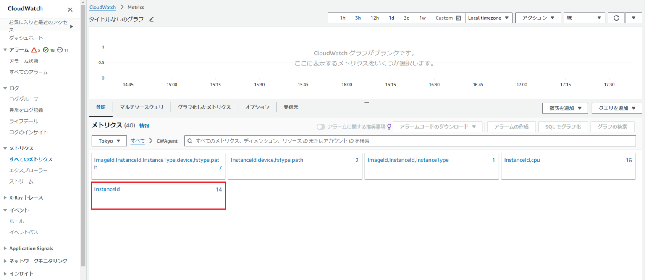Open the Custom time range calendar icon

[458, 18]
